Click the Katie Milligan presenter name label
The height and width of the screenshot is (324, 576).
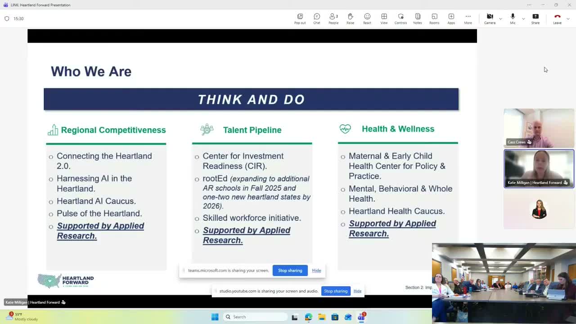[x=36, y=302]
